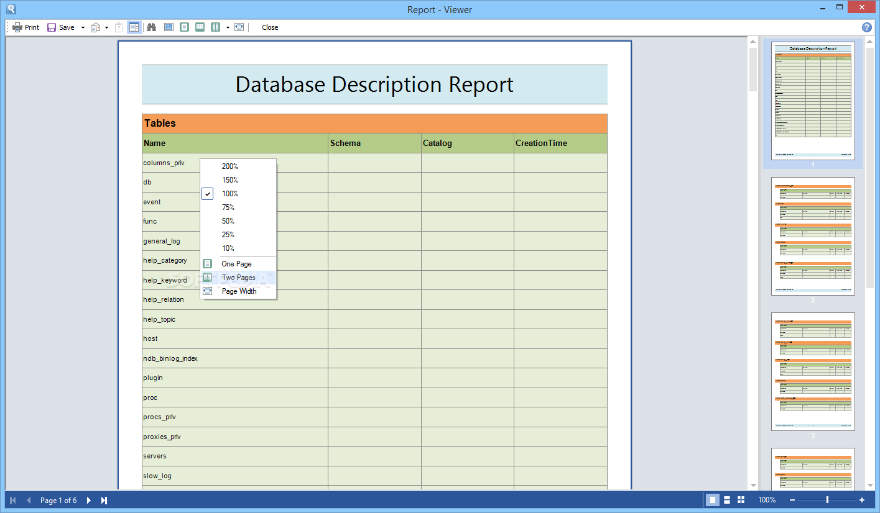The width and height of the screenshot is (880, 513).
Task: Select the checked 100% zoom entry
Action: click(x=238, y=194)
